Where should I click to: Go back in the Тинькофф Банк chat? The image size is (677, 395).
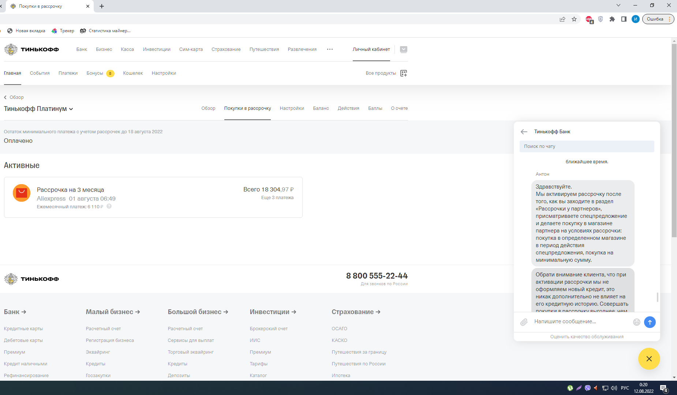[x=524, y=132]
